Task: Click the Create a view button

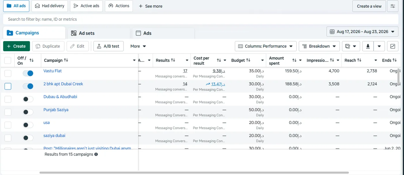Action: [369, 6]
